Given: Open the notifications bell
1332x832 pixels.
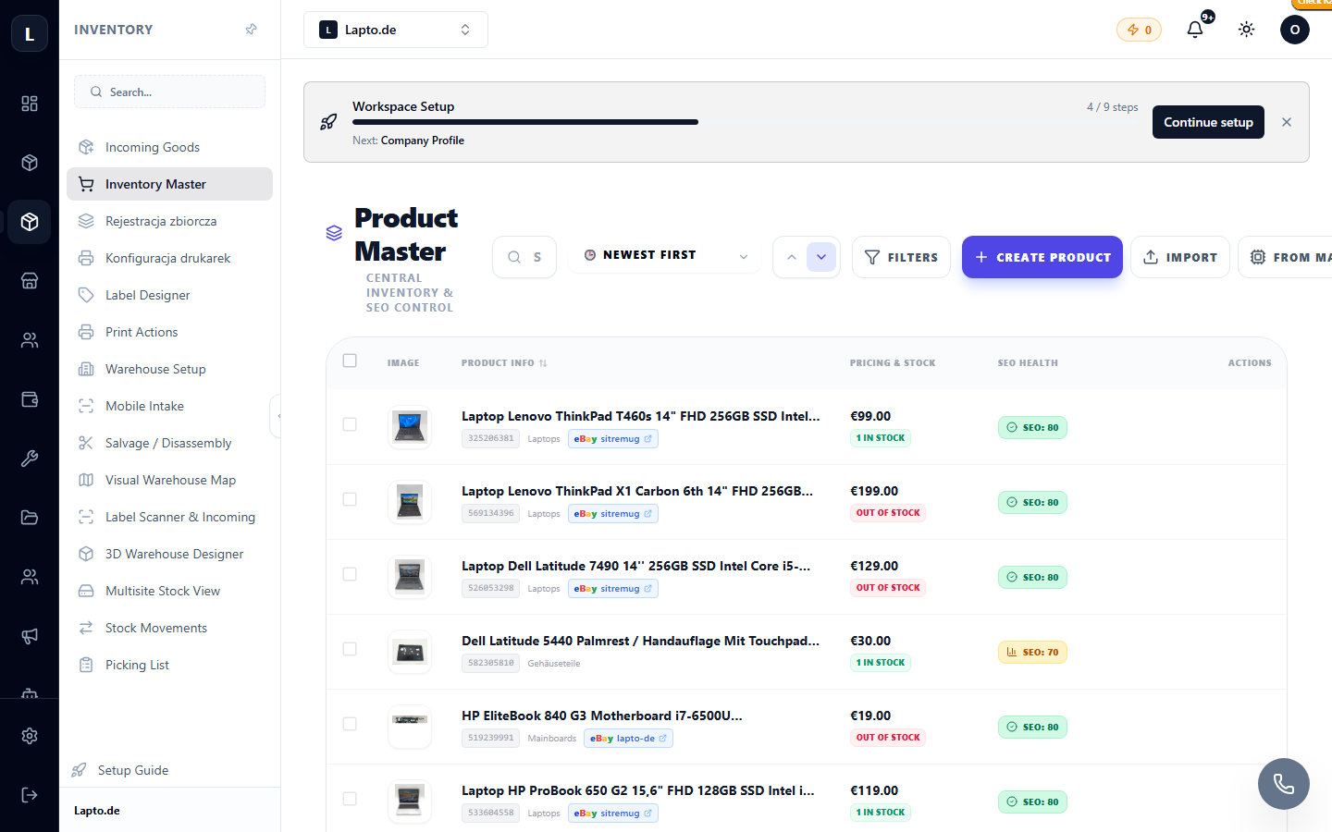Looking at the screenshot, I should 1195,30.
